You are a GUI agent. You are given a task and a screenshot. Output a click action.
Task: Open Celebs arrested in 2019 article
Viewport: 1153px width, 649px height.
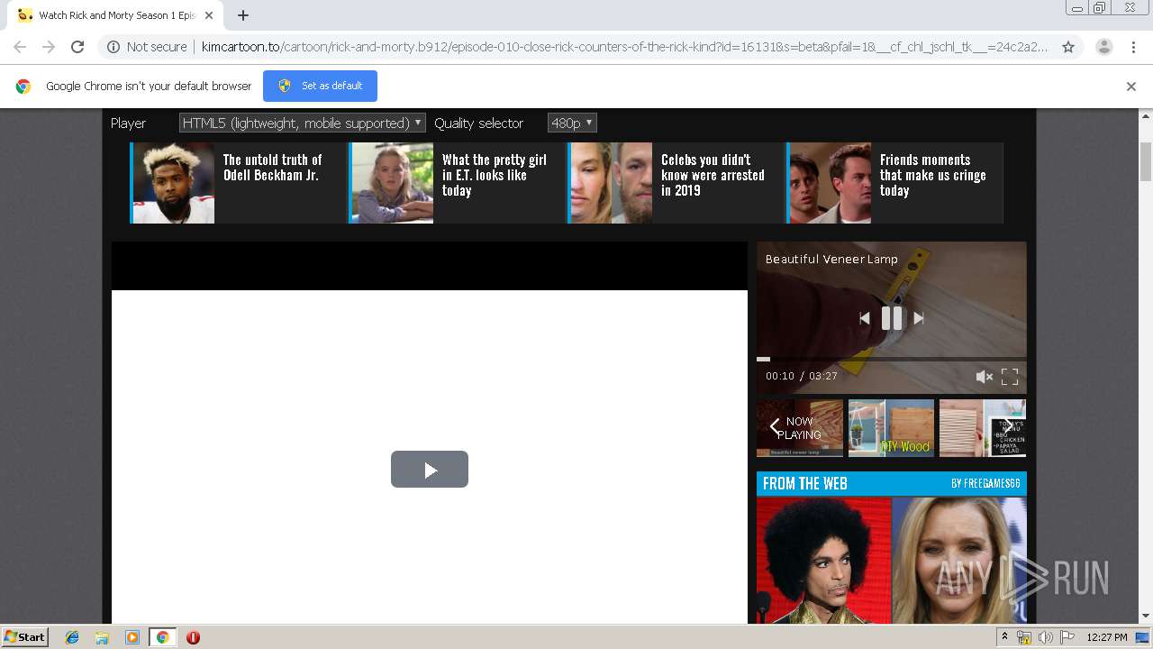tap(713, 175)
